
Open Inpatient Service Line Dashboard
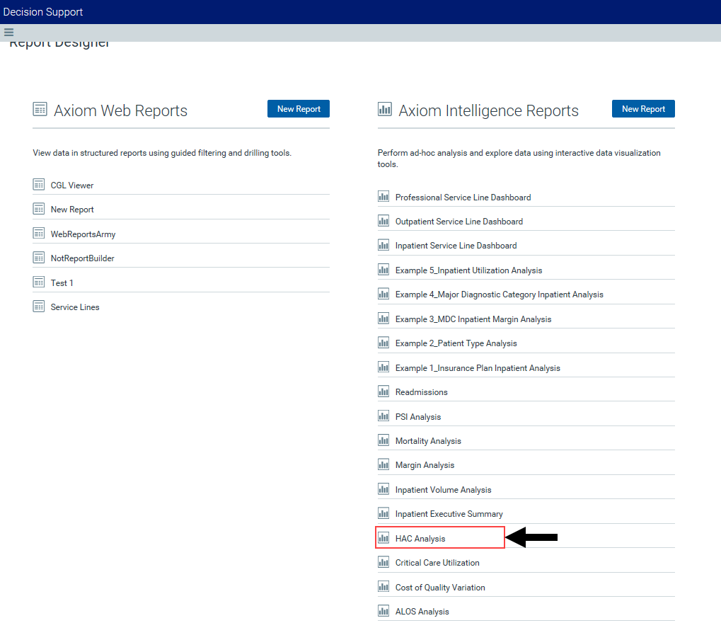point(456,246)
